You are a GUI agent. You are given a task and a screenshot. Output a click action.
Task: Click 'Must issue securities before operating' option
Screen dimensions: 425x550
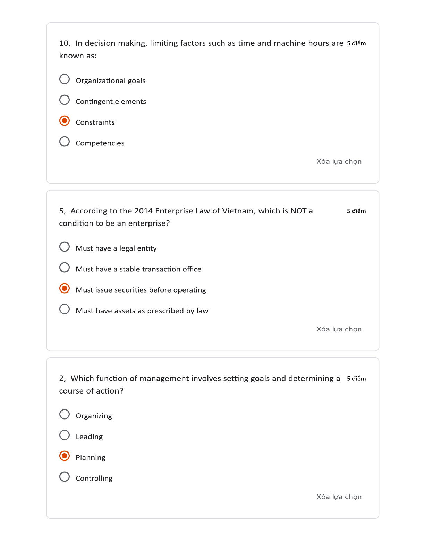coord(65,288)
